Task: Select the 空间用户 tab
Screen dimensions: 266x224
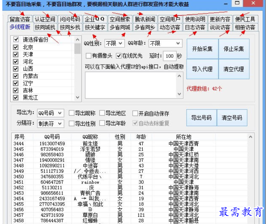Action: pos(170,19)
